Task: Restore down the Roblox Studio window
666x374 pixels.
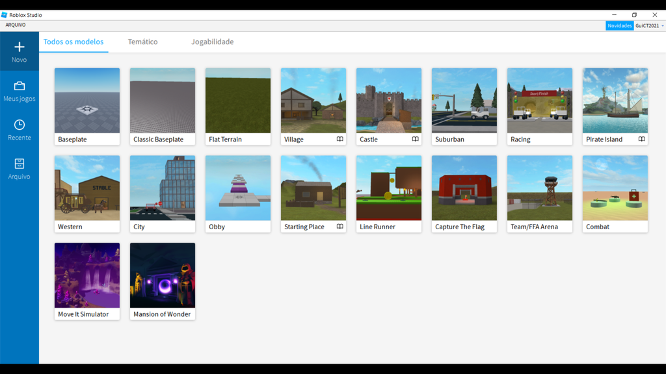Action: [x=634, y=15]
